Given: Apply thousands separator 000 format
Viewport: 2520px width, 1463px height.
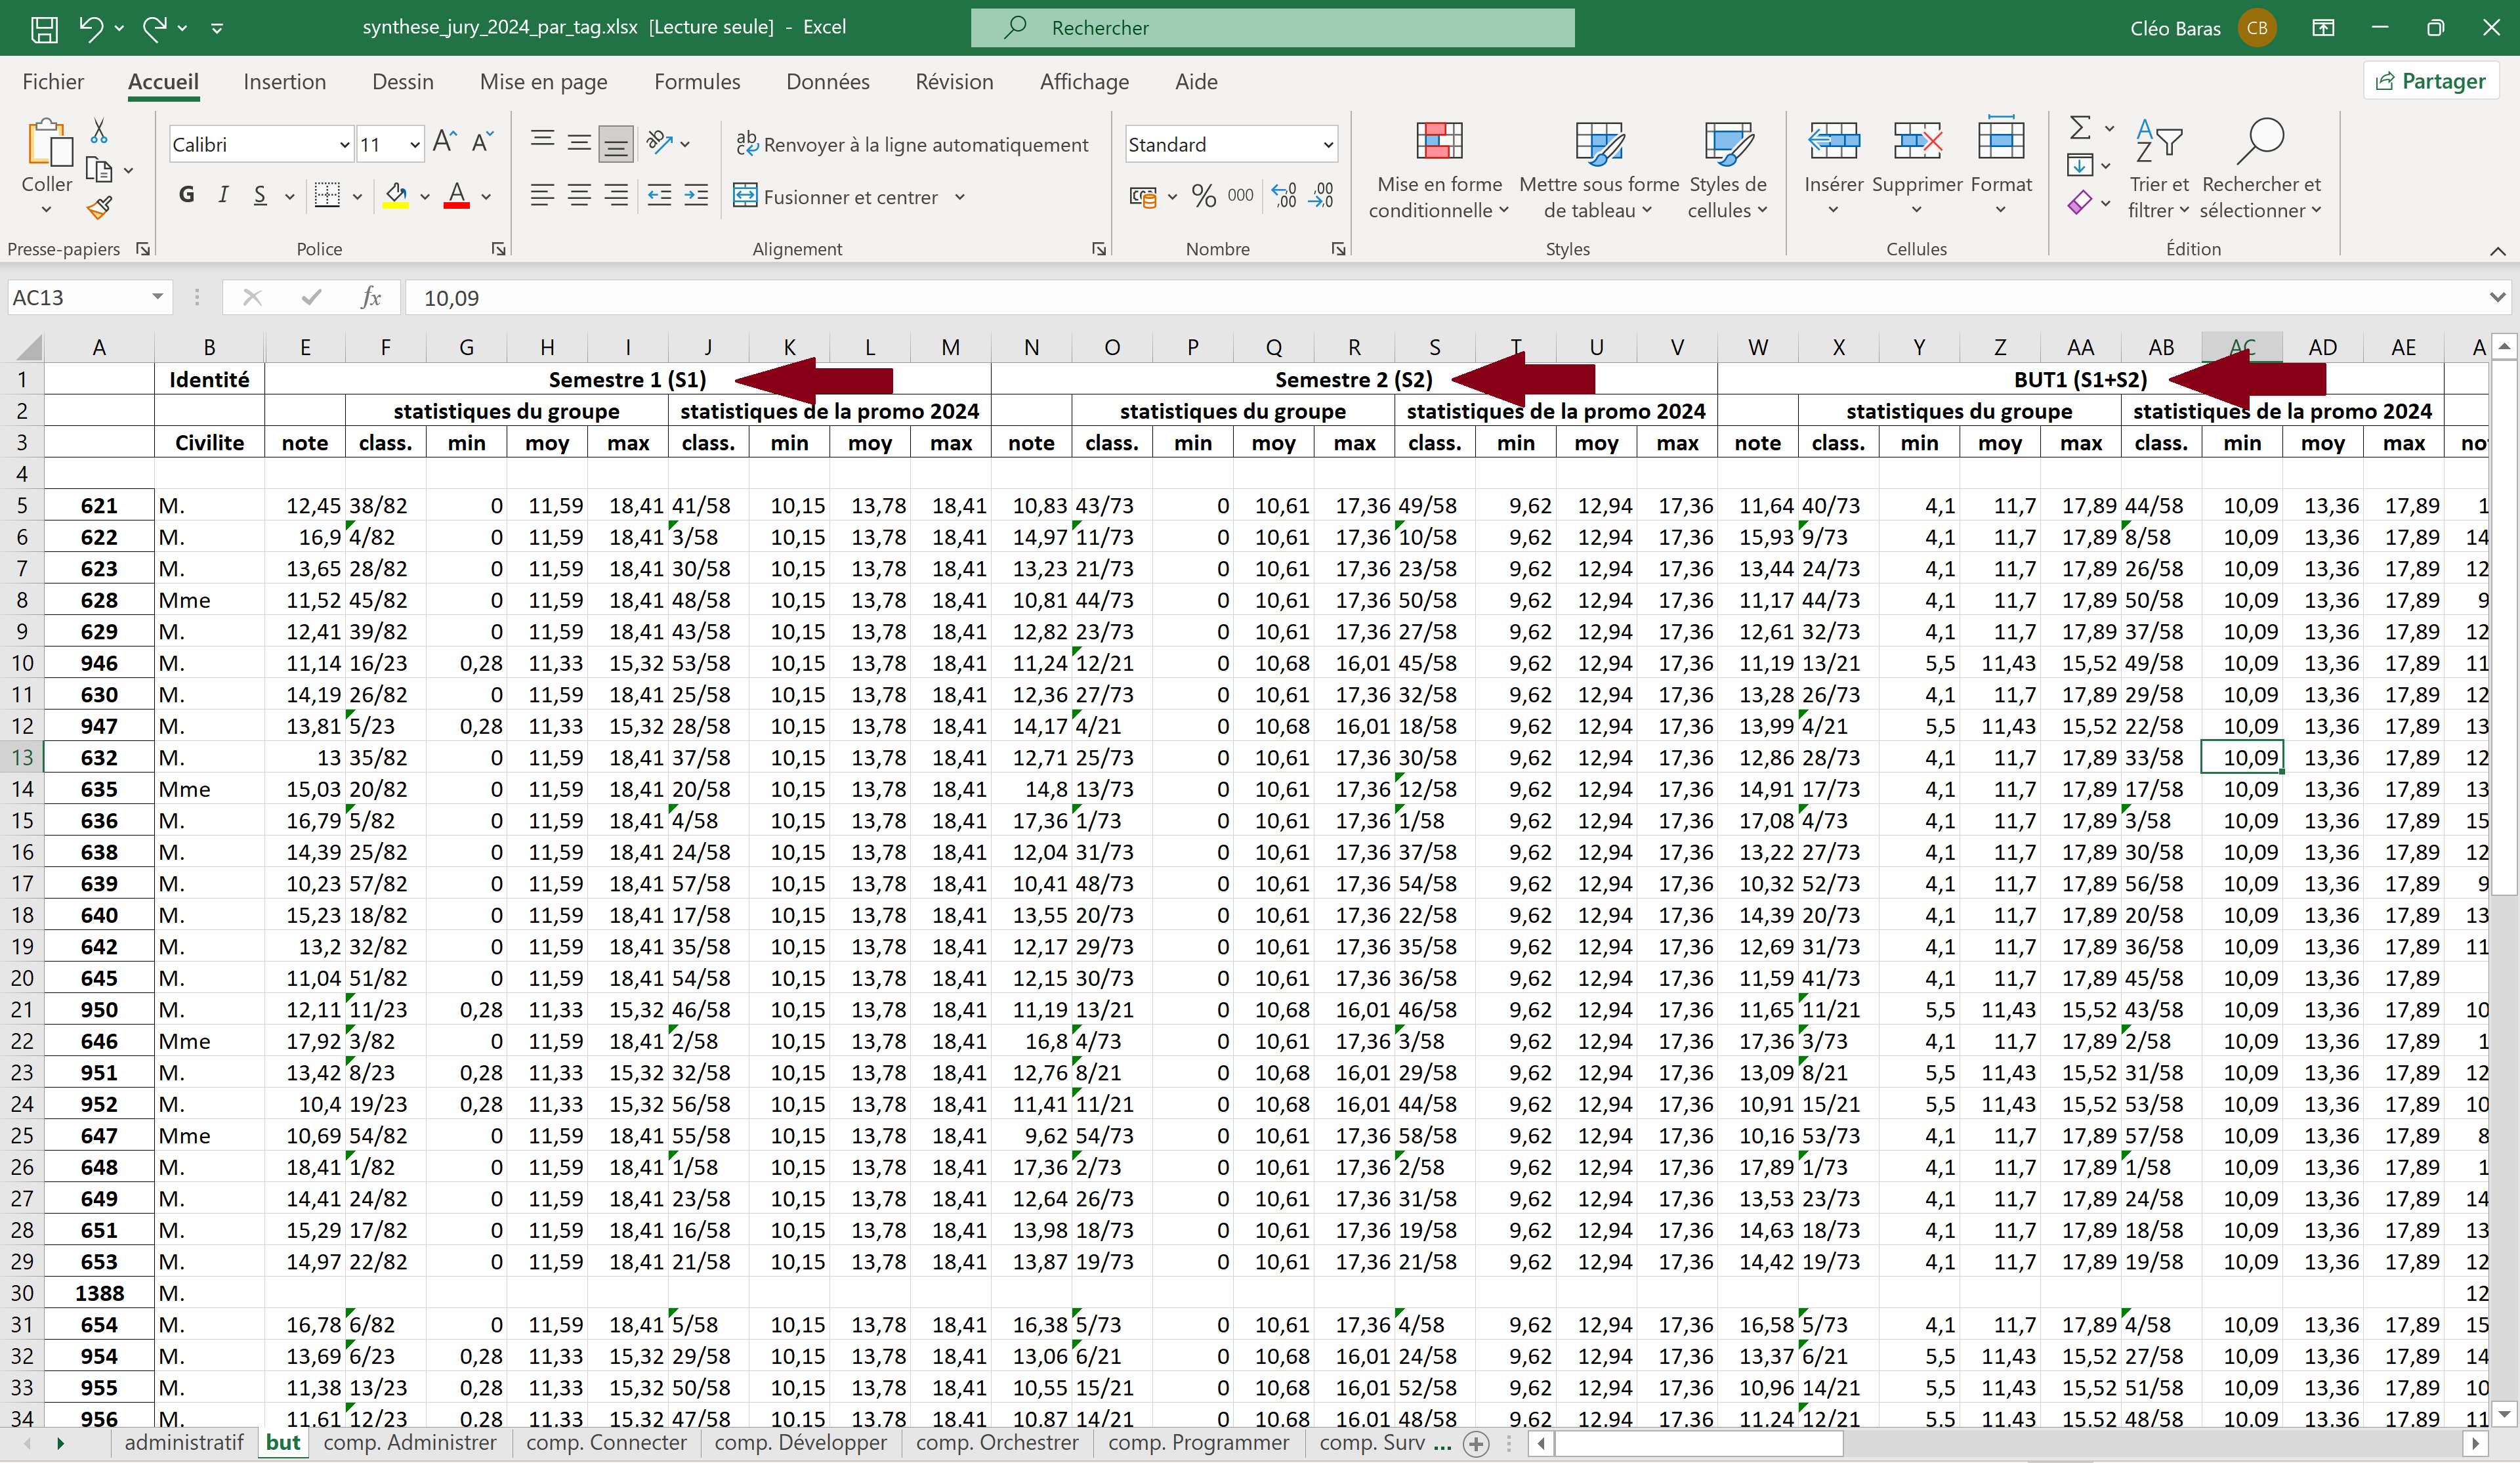Looking at the screenshot, I should tap(1240, 195).
